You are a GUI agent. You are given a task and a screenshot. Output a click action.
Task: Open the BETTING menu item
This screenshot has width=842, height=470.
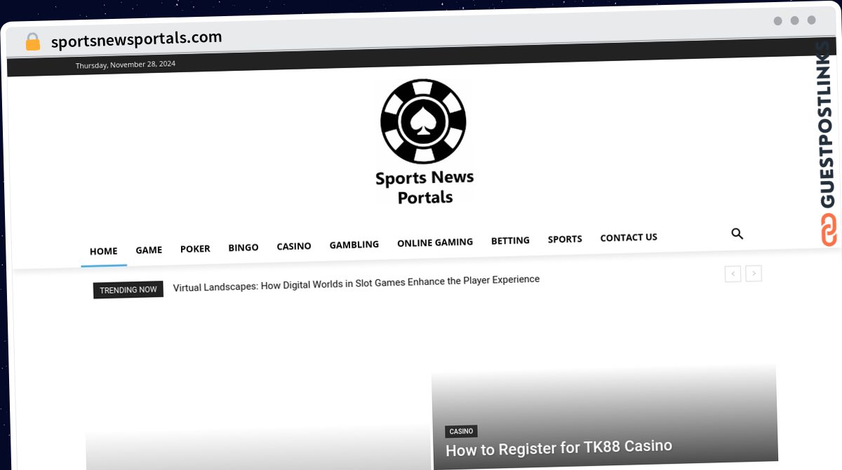[510, 241]
